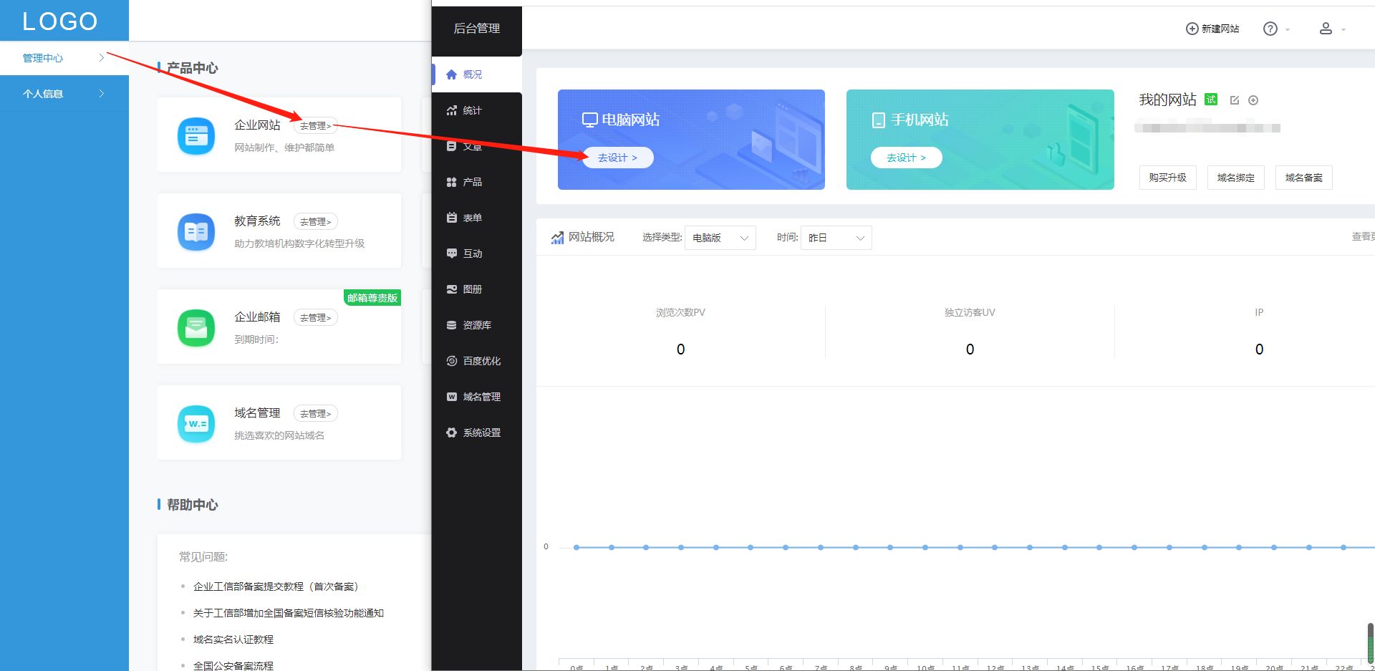Viewport: 1375px width, 671px height.
Task: Click the 购买升级 button
Action: pos(1168,177)
